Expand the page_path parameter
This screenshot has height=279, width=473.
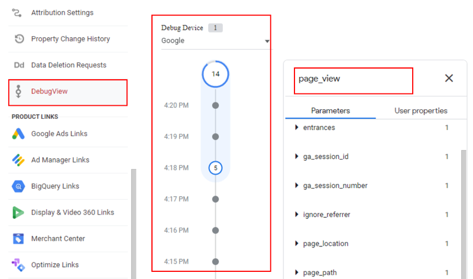coord(297,272)
